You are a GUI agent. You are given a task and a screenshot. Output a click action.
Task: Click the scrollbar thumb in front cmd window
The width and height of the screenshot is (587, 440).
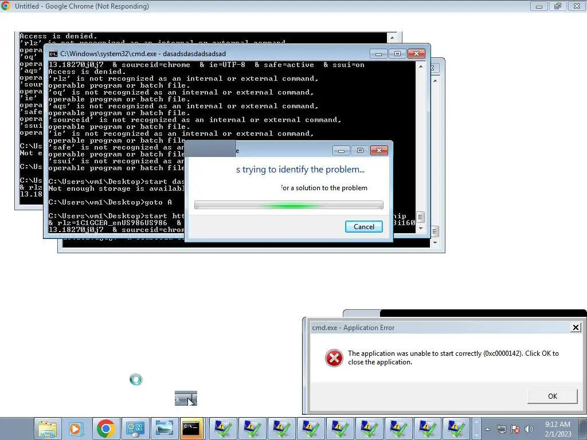point(420,217)
